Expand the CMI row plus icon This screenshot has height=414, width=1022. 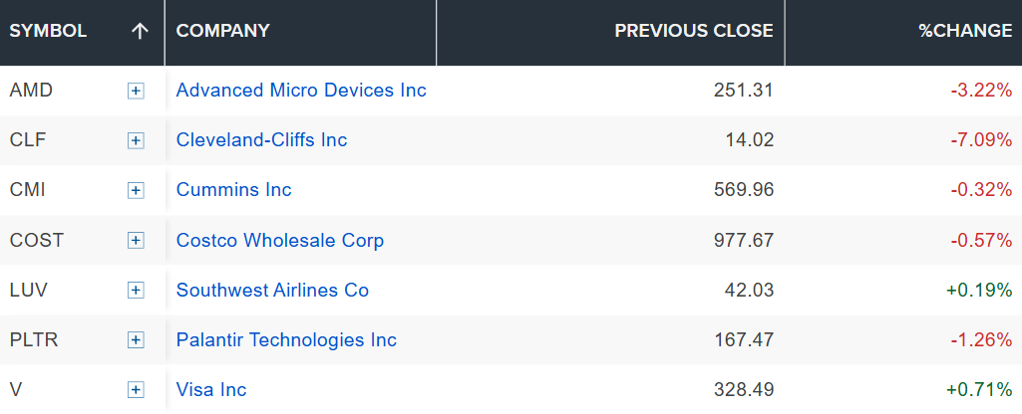136,191
